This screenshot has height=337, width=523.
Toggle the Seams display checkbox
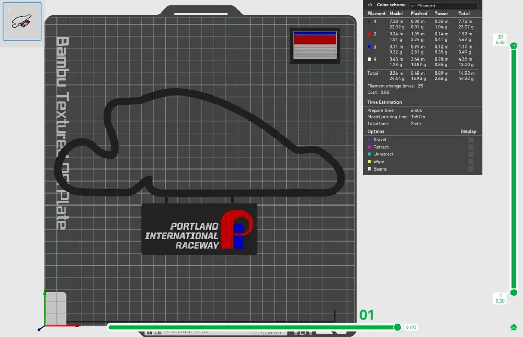471,168
